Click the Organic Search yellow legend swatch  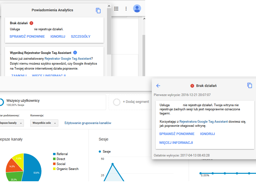pyautogui.click(x=54, y=169)
